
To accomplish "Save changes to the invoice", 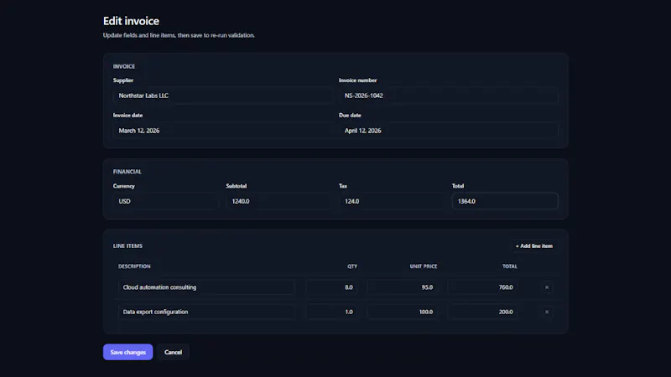I will pyautogui.click(x=128, y=352).
